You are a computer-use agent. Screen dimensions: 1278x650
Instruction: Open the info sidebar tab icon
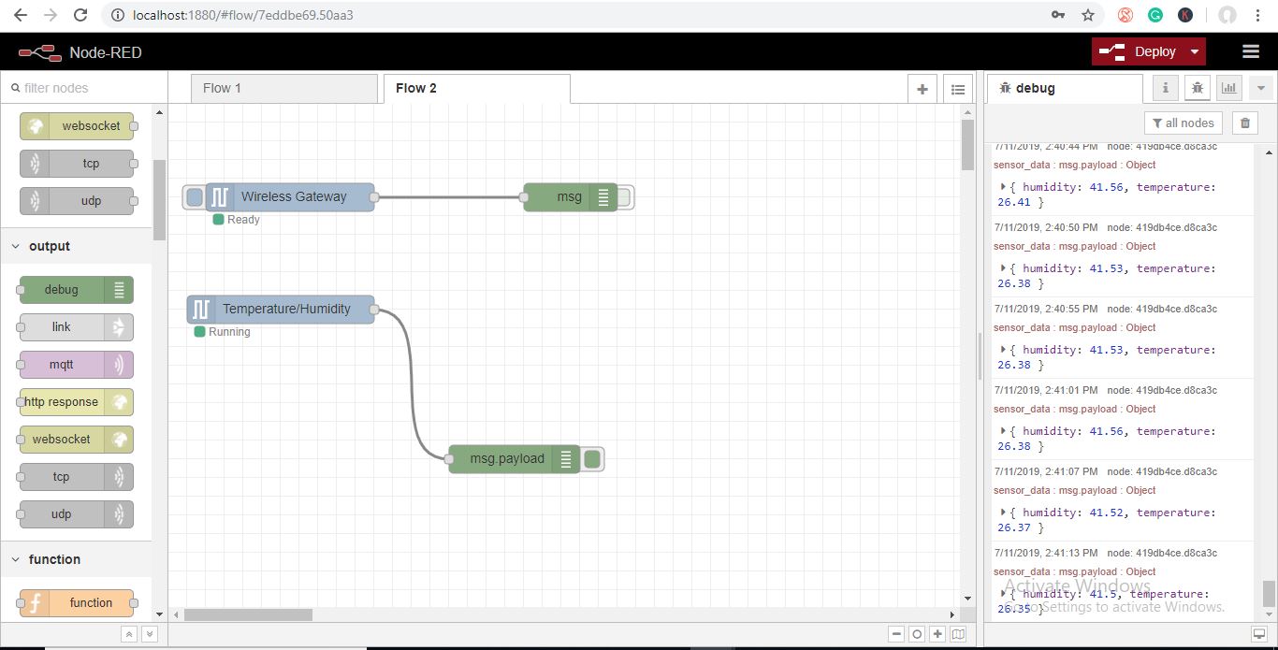point(1165,88)
